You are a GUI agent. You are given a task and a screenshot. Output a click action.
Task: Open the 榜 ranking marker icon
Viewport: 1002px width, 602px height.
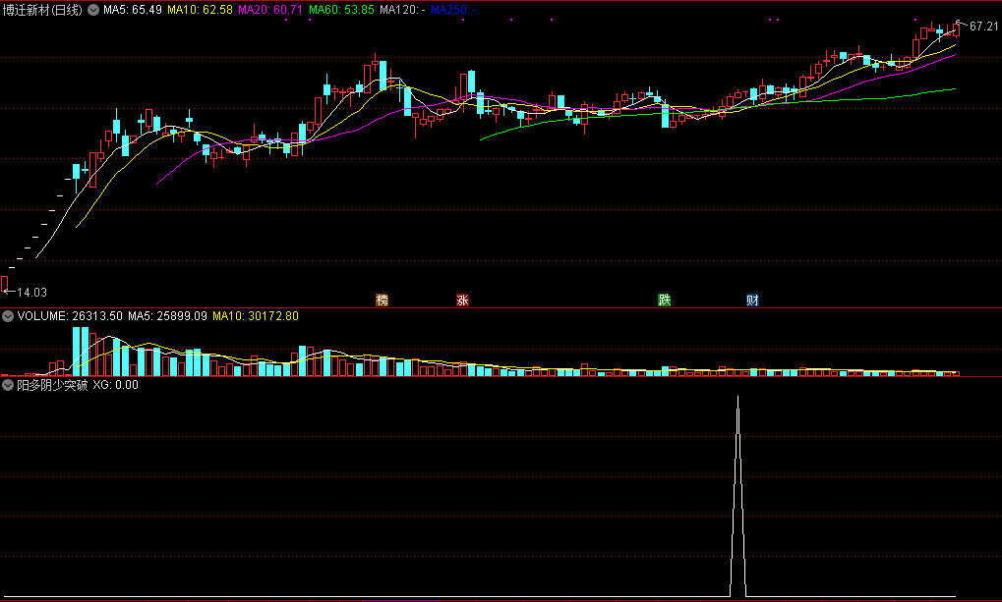tap(383, 301)
